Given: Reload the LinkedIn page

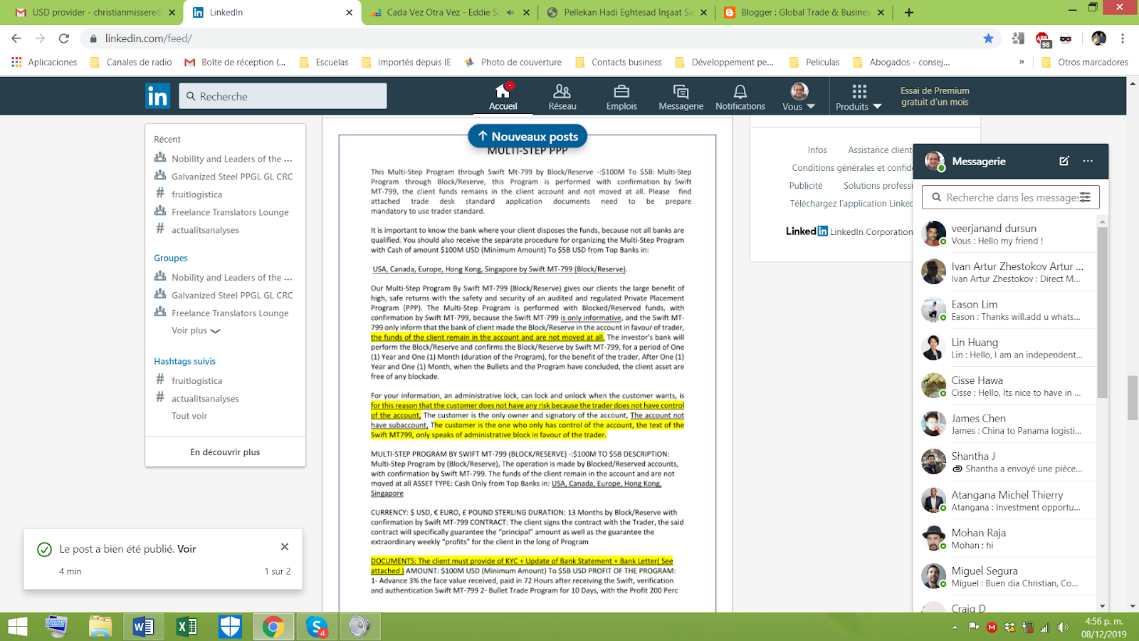Looking at the screenshot, I should pyautogui.click(x=64, y=38).
